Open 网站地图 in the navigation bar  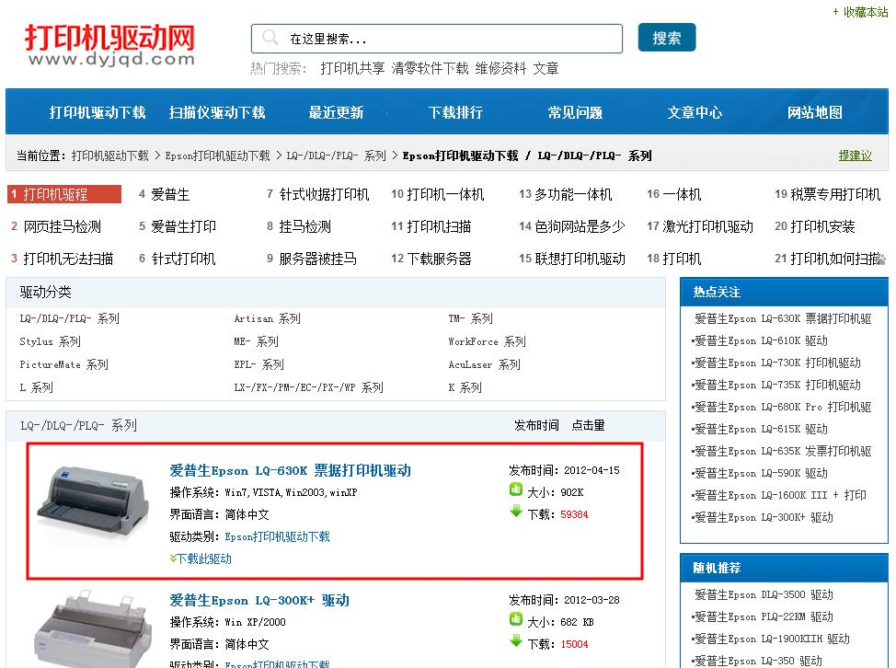[815, 112]
